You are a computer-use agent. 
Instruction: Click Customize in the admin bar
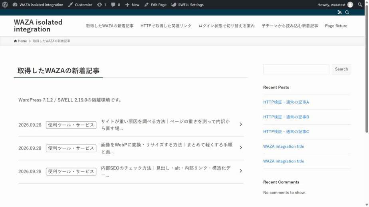pyautogui.click(x=80, y=5)
